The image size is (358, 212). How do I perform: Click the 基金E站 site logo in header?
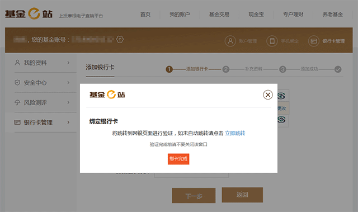(29, 13)
